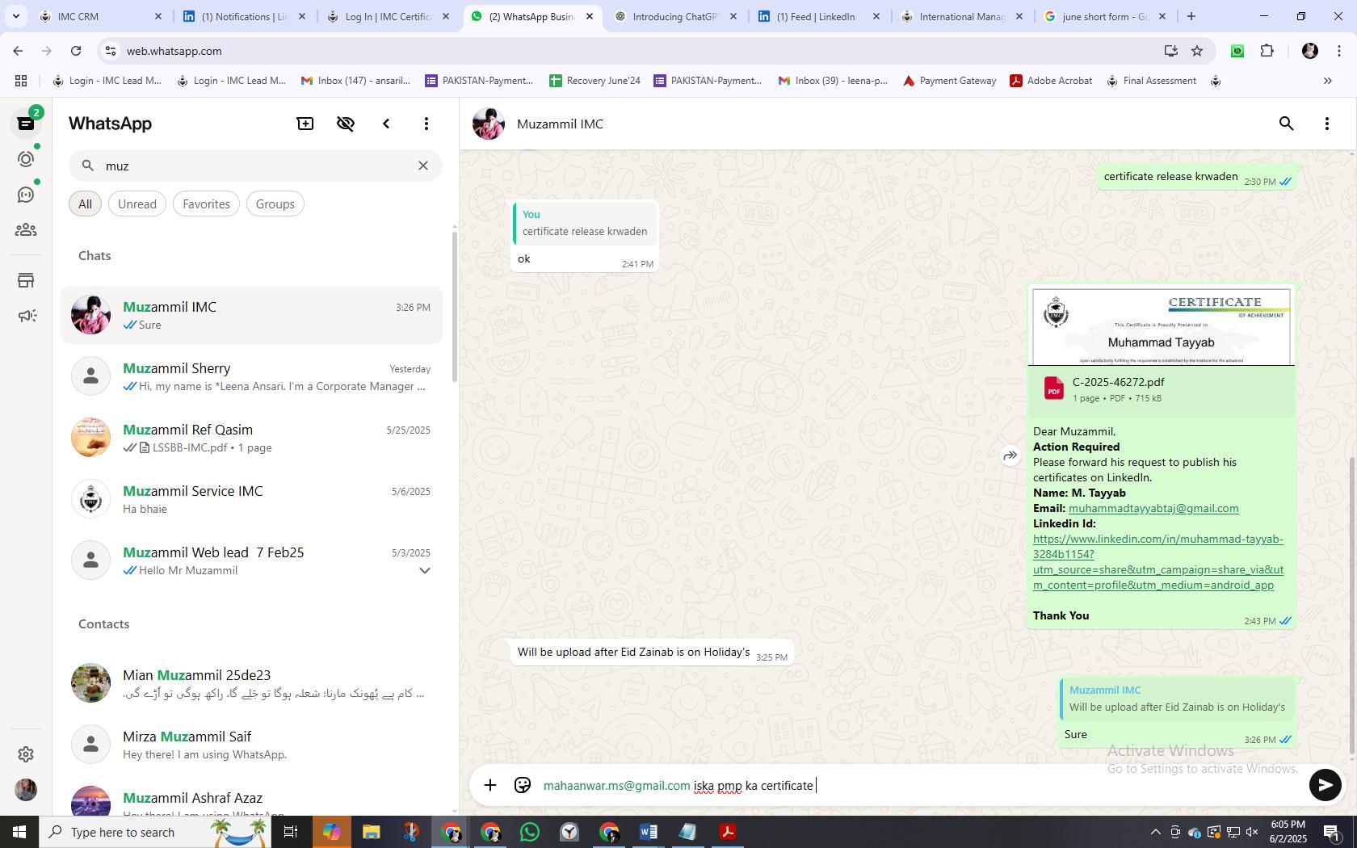Send the typed message
The image size is (1357, 848).
click(x=1325, y=785)
